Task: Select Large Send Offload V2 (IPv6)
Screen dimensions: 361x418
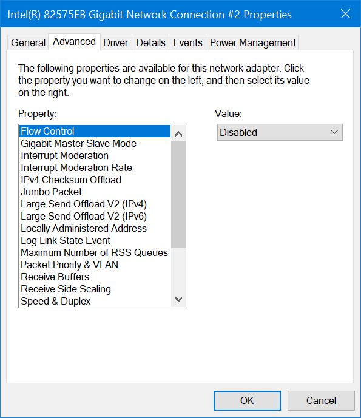Action: [95, 216]
